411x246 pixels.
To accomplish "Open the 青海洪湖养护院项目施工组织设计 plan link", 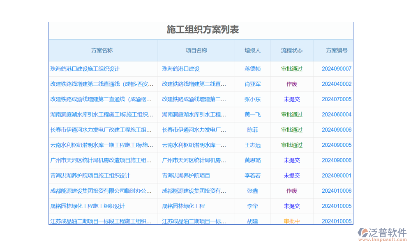I will pos(90,175).
